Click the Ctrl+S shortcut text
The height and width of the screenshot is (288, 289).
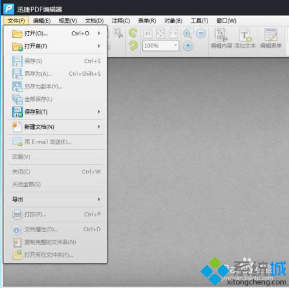point(92,61)
